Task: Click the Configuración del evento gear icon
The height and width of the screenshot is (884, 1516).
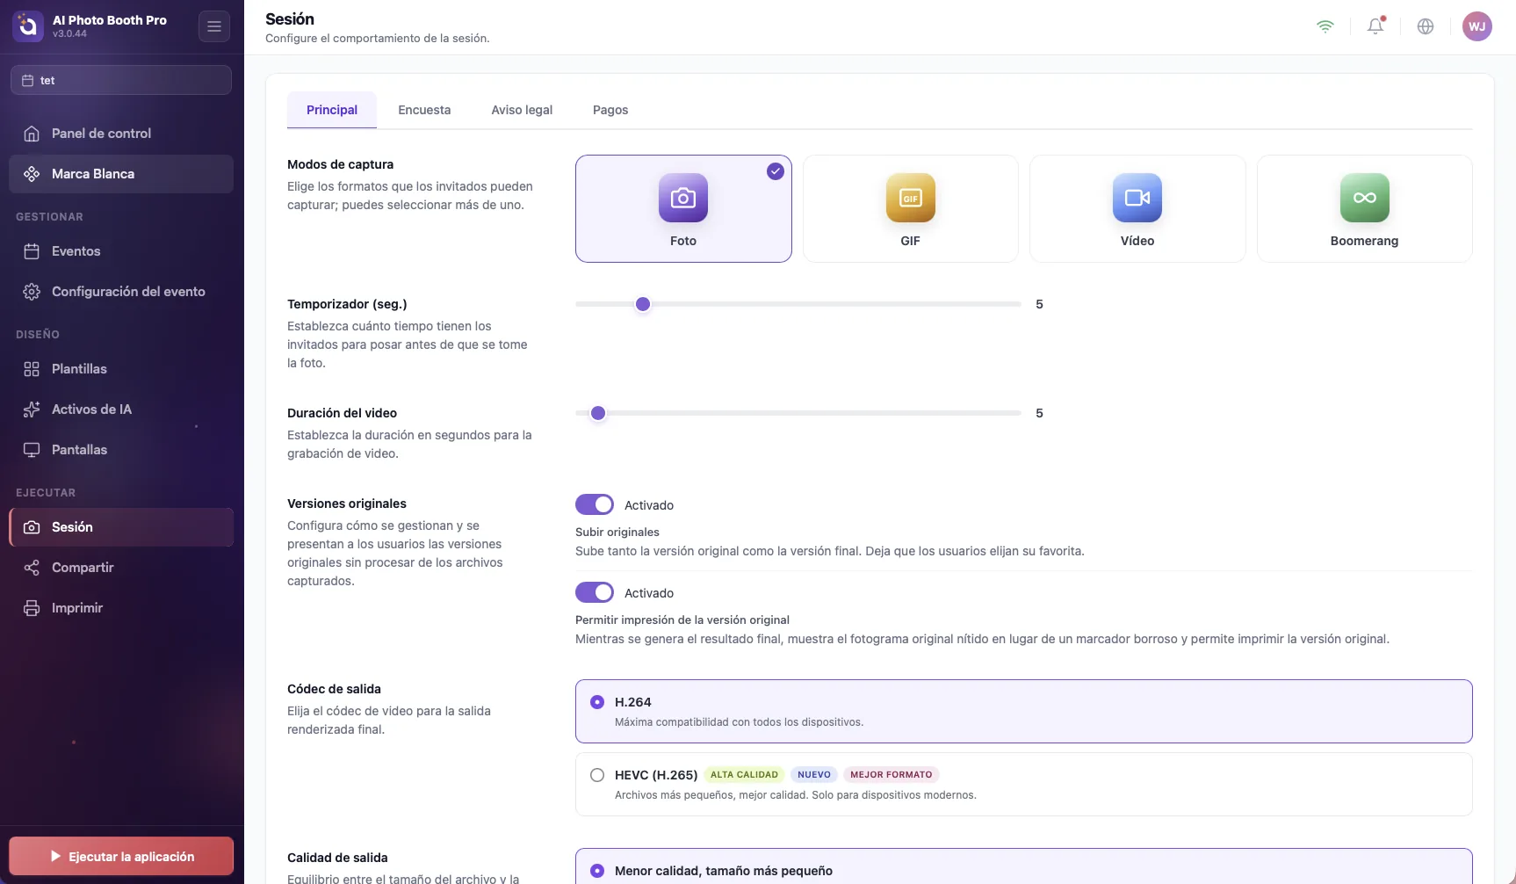Action: click(x=32, y=292)
